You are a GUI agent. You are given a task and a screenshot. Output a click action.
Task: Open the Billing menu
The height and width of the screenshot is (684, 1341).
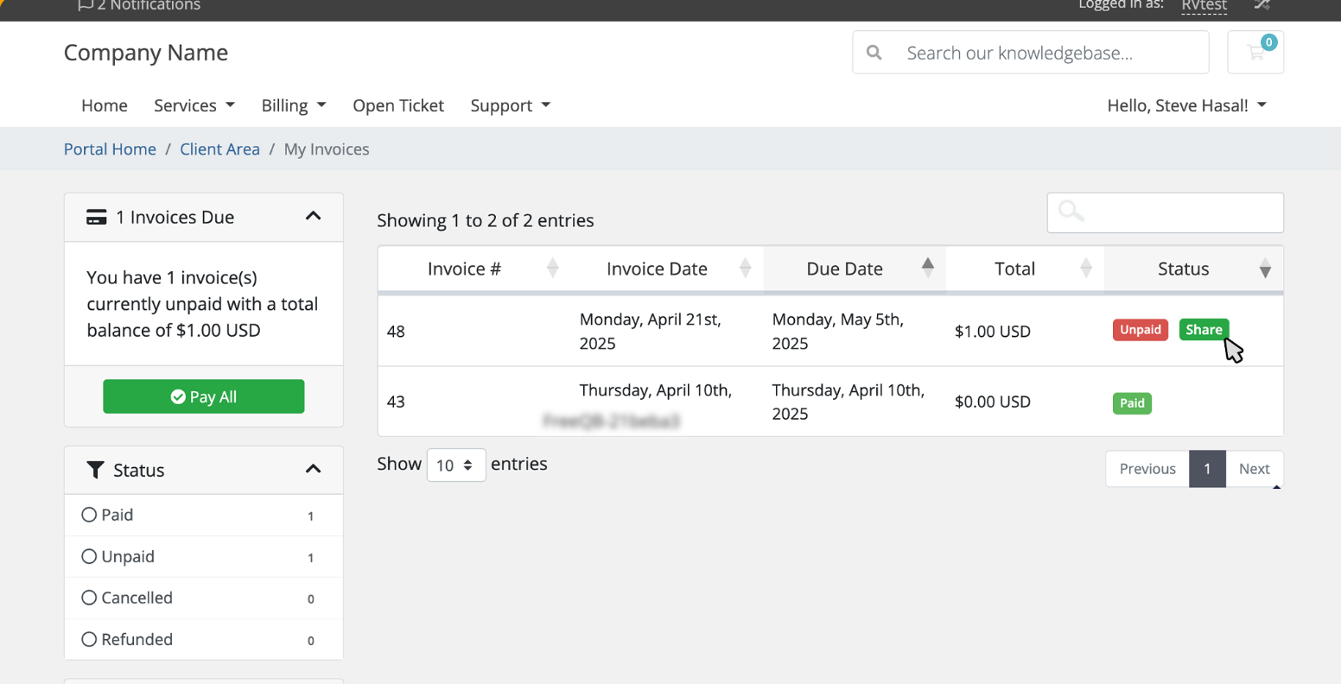[x=293, y=105]
